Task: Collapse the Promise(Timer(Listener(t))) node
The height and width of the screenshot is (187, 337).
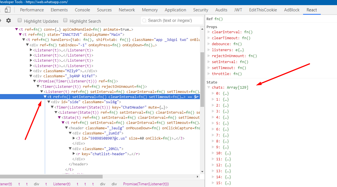Action: click(x=34, y=81)
